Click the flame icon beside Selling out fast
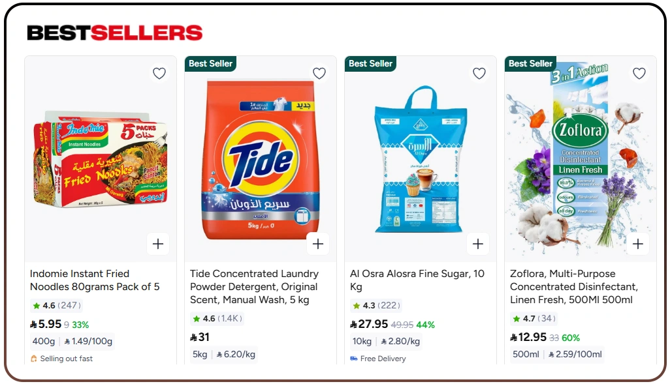This screenshot has width=670, height=384. pos(35,358)
